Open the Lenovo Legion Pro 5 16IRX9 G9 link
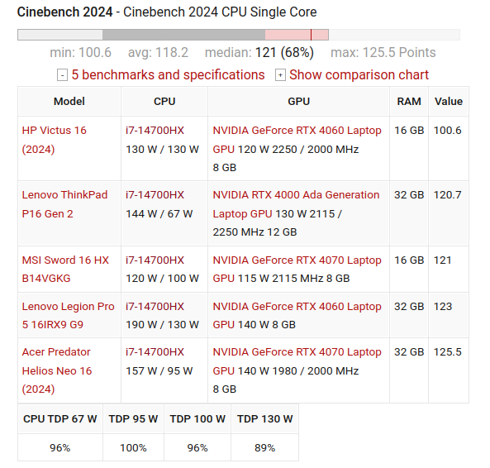This screenshot has height=468, width=490. point(68,315)
